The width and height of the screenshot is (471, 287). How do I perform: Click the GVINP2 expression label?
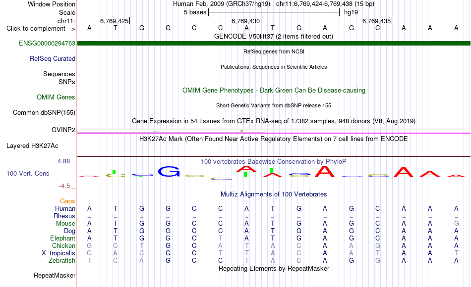[63, 130]
